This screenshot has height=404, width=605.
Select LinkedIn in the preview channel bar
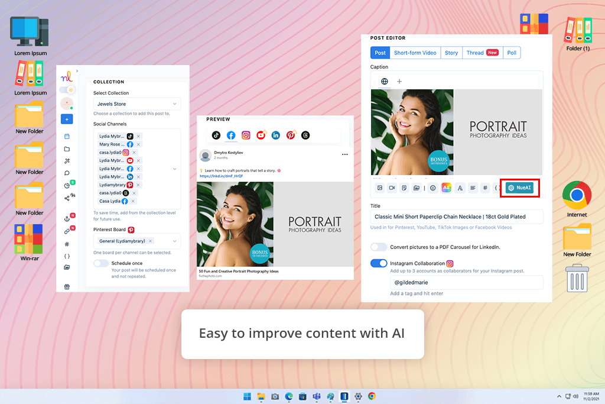pos(275,135)
